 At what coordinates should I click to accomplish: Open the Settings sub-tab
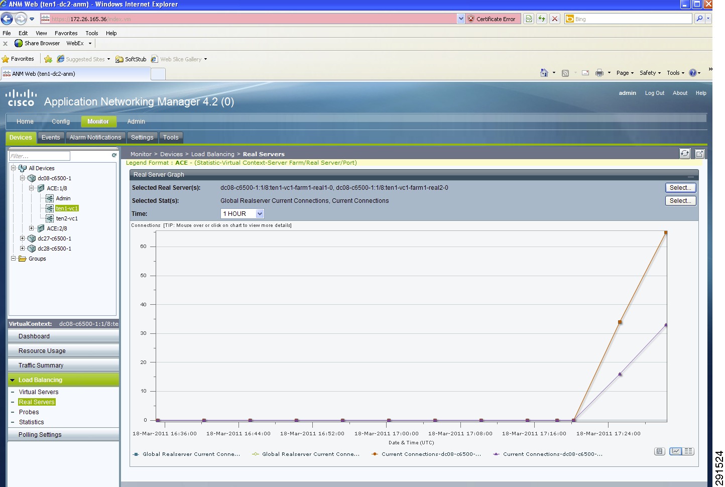[x=142, y=138]
